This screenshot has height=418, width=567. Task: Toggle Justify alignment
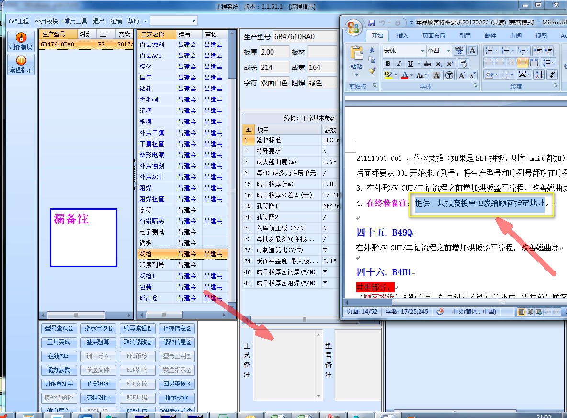tap(522, 63)
